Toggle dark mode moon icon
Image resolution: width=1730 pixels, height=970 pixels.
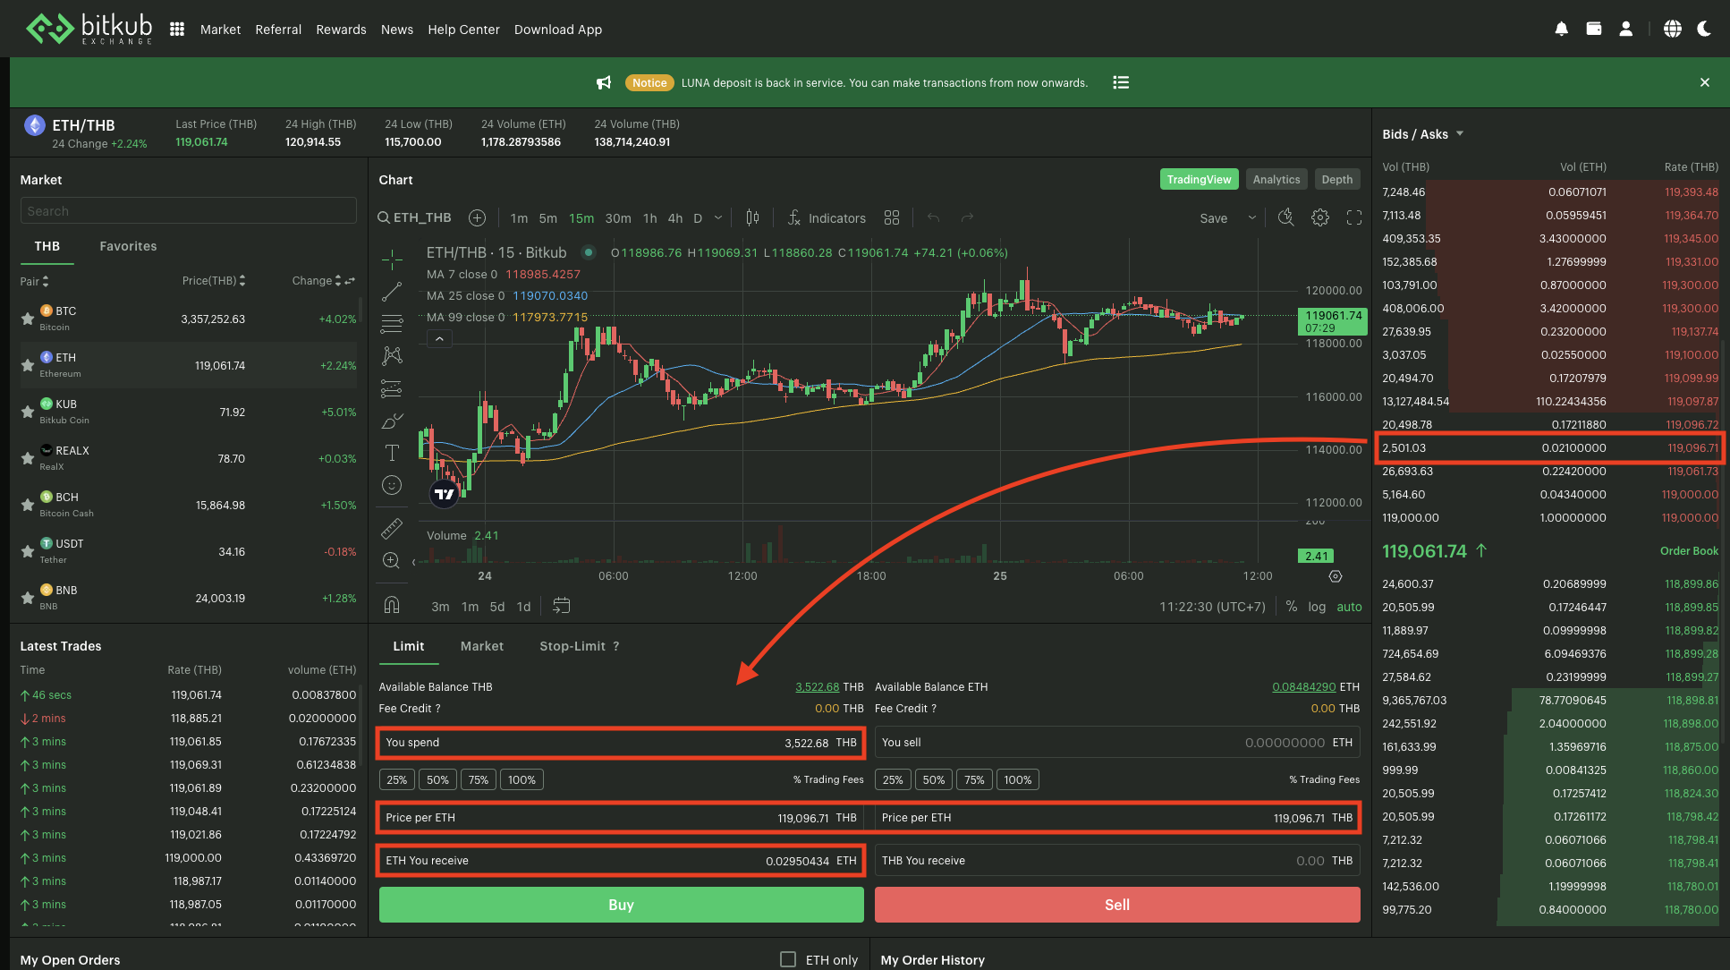click(1704, 29)
